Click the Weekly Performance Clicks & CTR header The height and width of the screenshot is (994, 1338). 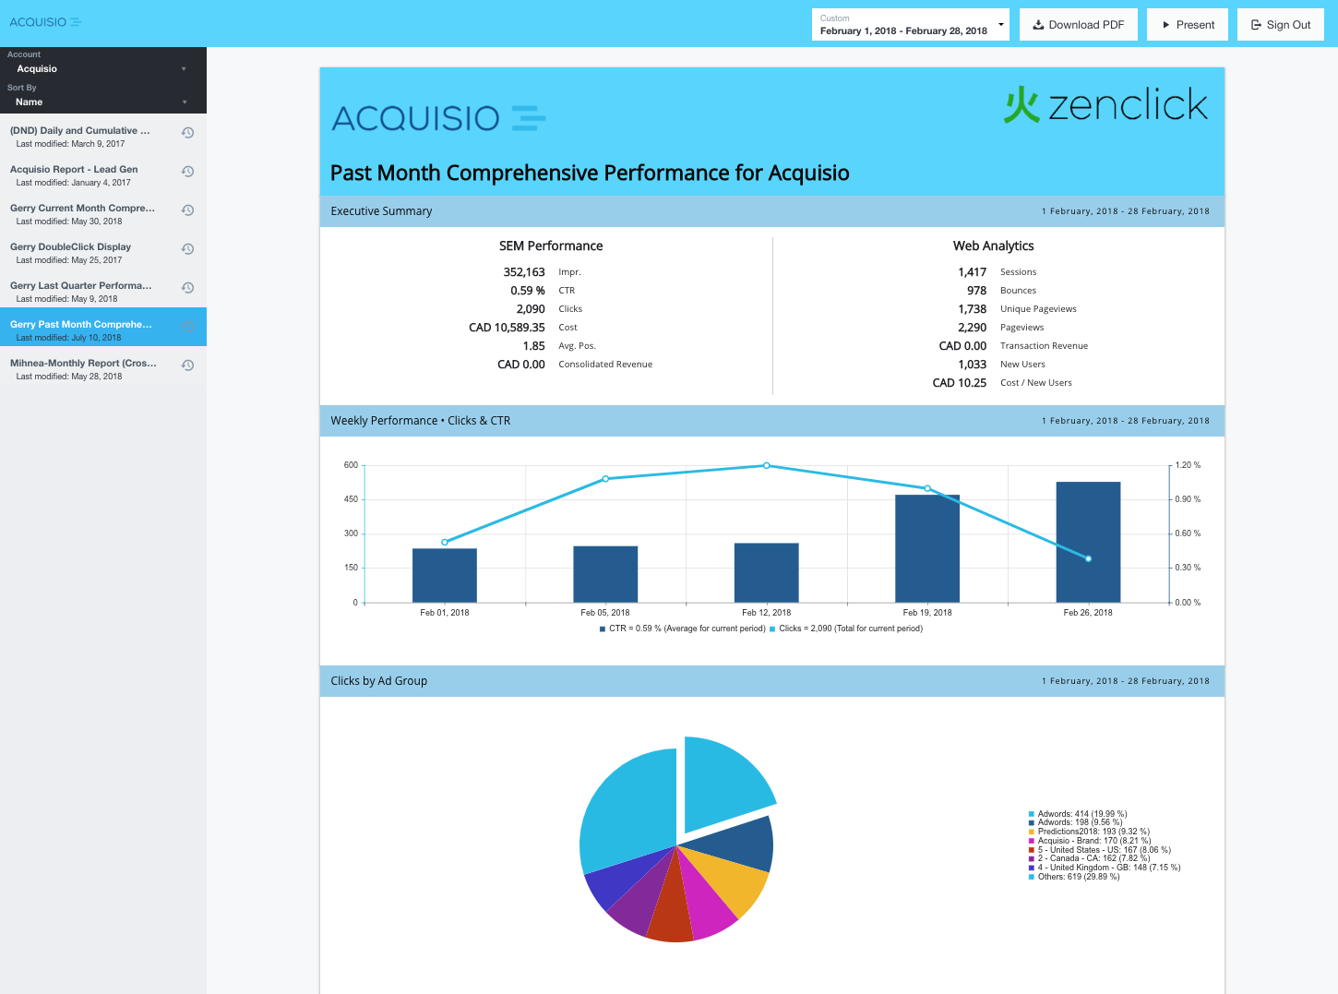(x=772, y=421)
